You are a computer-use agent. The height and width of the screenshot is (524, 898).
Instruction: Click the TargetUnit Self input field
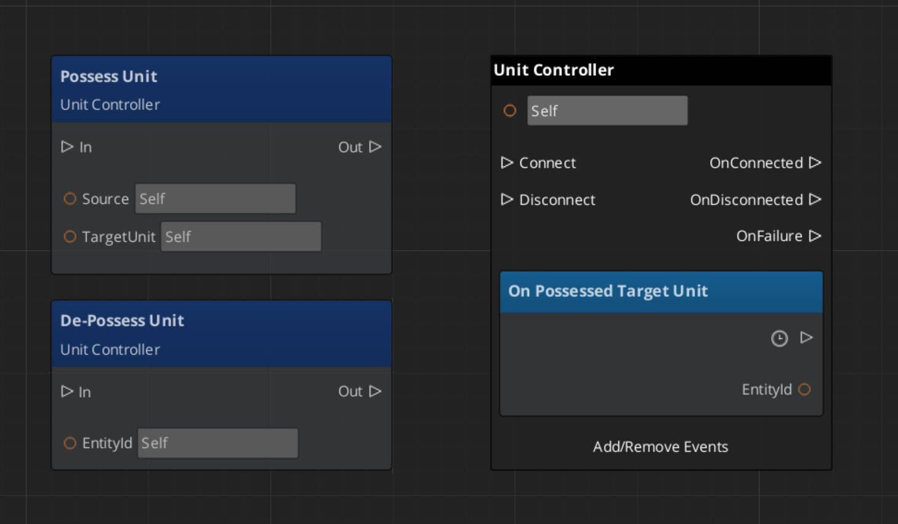pyautogui.click(x=241, y=237)
